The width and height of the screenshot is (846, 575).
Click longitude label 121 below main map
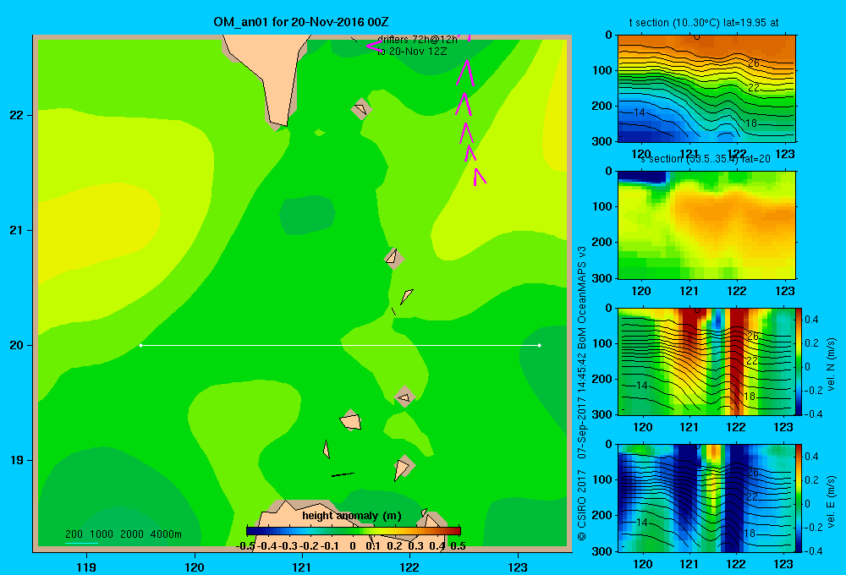pyautogui.click(x=302, y=567)
